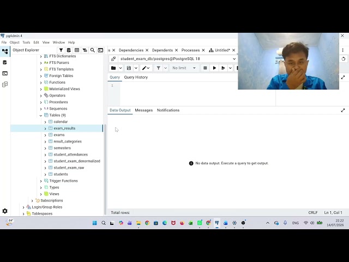The image size is (349, 262).
Task: Select the student_exam_denormalized table
Action: [77, 161]
